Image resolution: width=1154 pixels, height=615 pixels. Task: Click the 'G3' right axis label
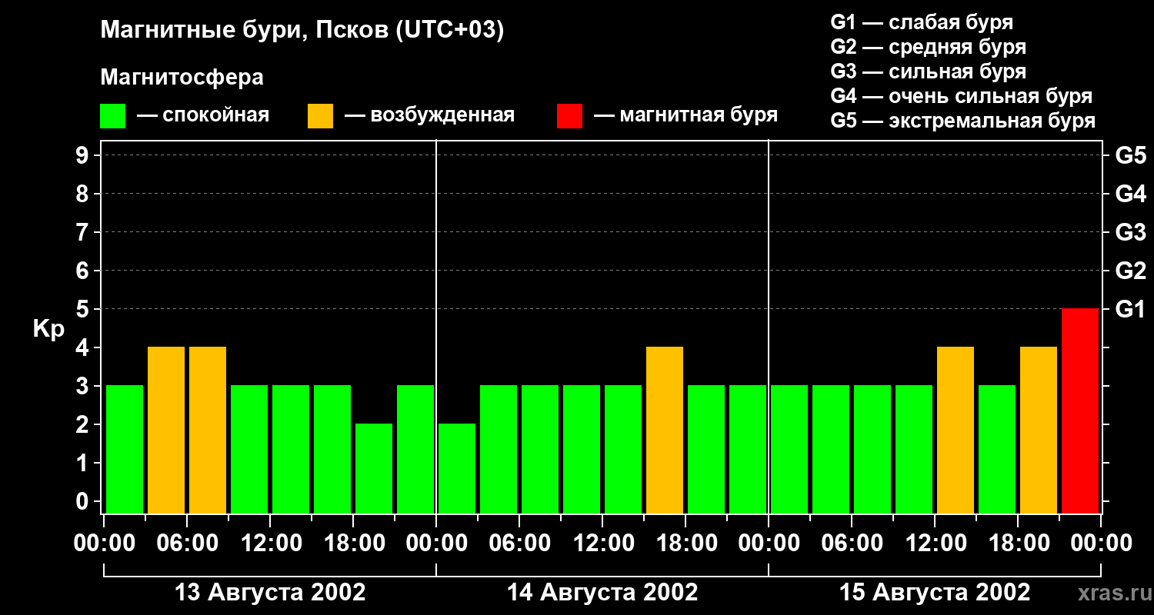pos(1130,232)
